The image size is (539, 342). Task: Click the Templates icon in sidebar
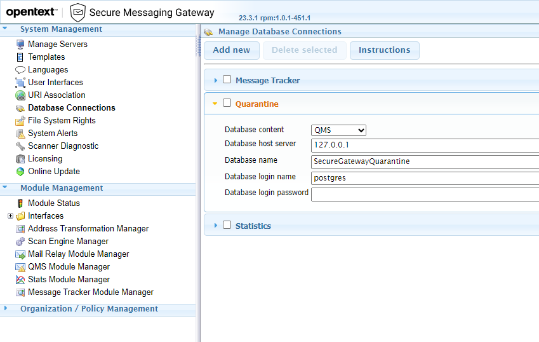[20, 57]
